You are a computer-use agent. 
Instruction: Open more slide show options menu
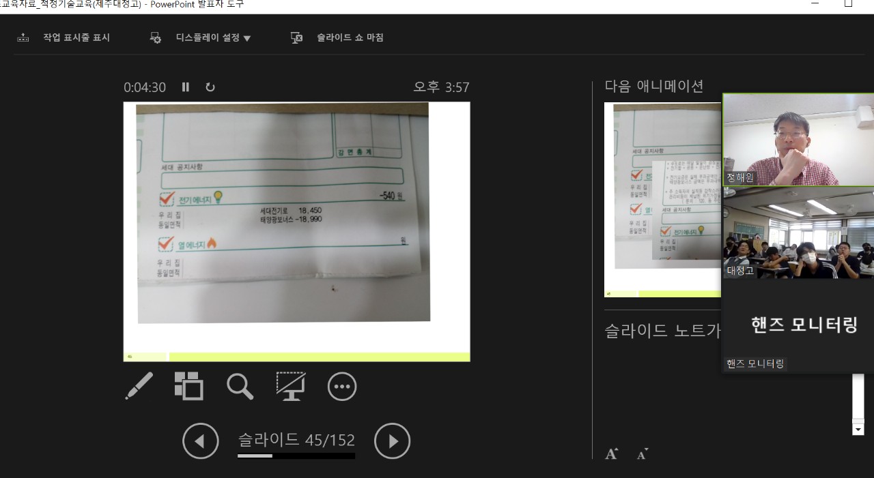coord(342,387)
